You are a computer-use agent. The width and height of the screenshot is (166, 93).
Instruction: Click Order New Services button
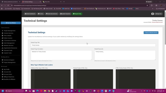[x=52, y=14]
